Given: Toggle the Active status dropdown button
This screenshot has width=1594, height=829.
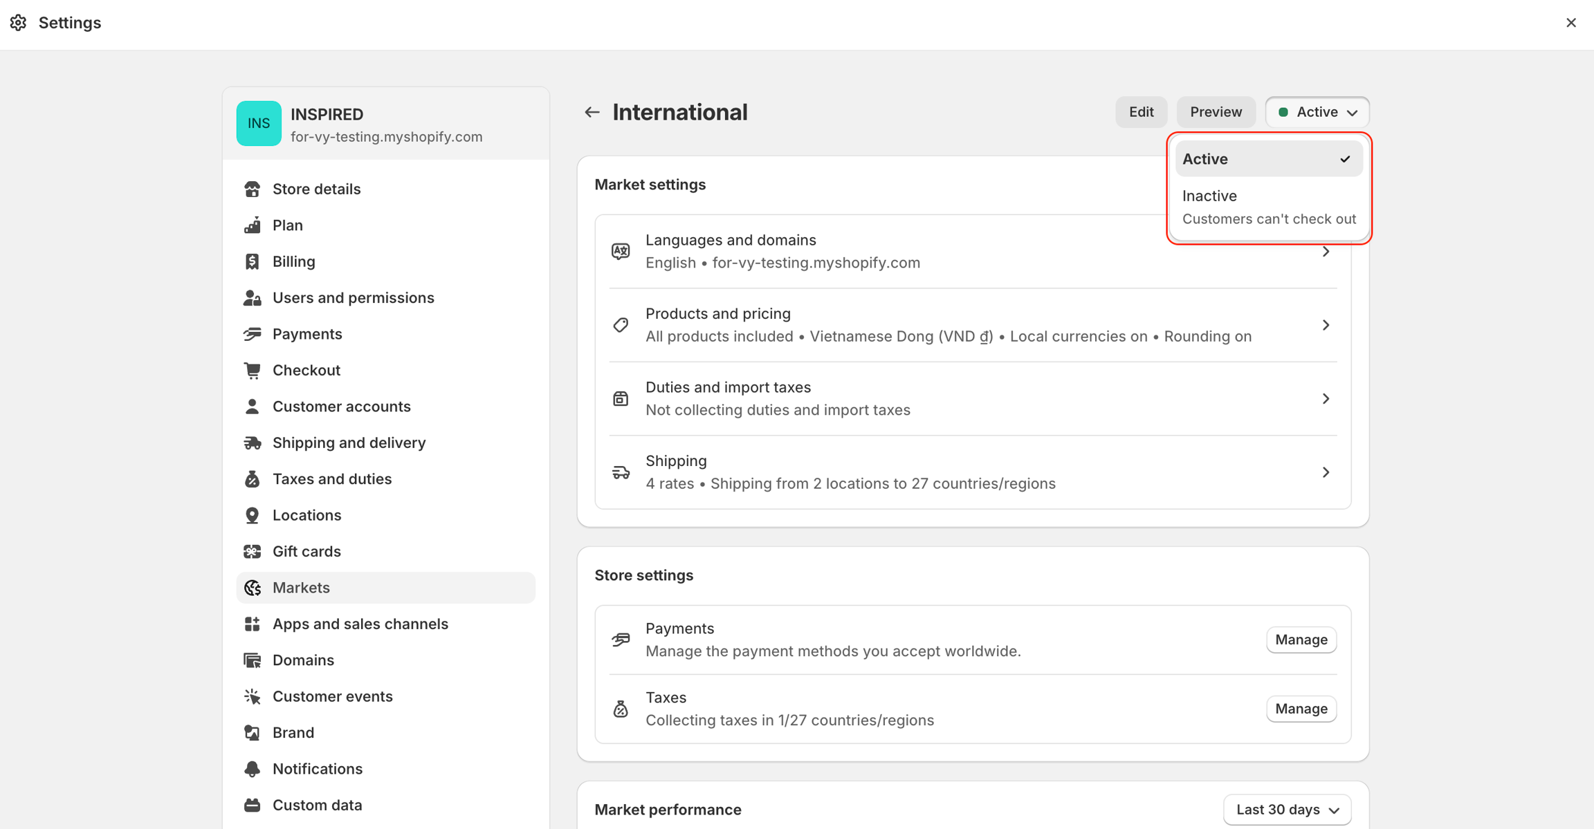Looking at the screenshot, I should pyautogui.click(x=1317, y=112).
